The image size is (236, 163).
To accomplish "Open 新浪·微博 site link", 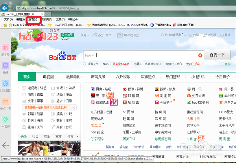I will click(133, 89).
